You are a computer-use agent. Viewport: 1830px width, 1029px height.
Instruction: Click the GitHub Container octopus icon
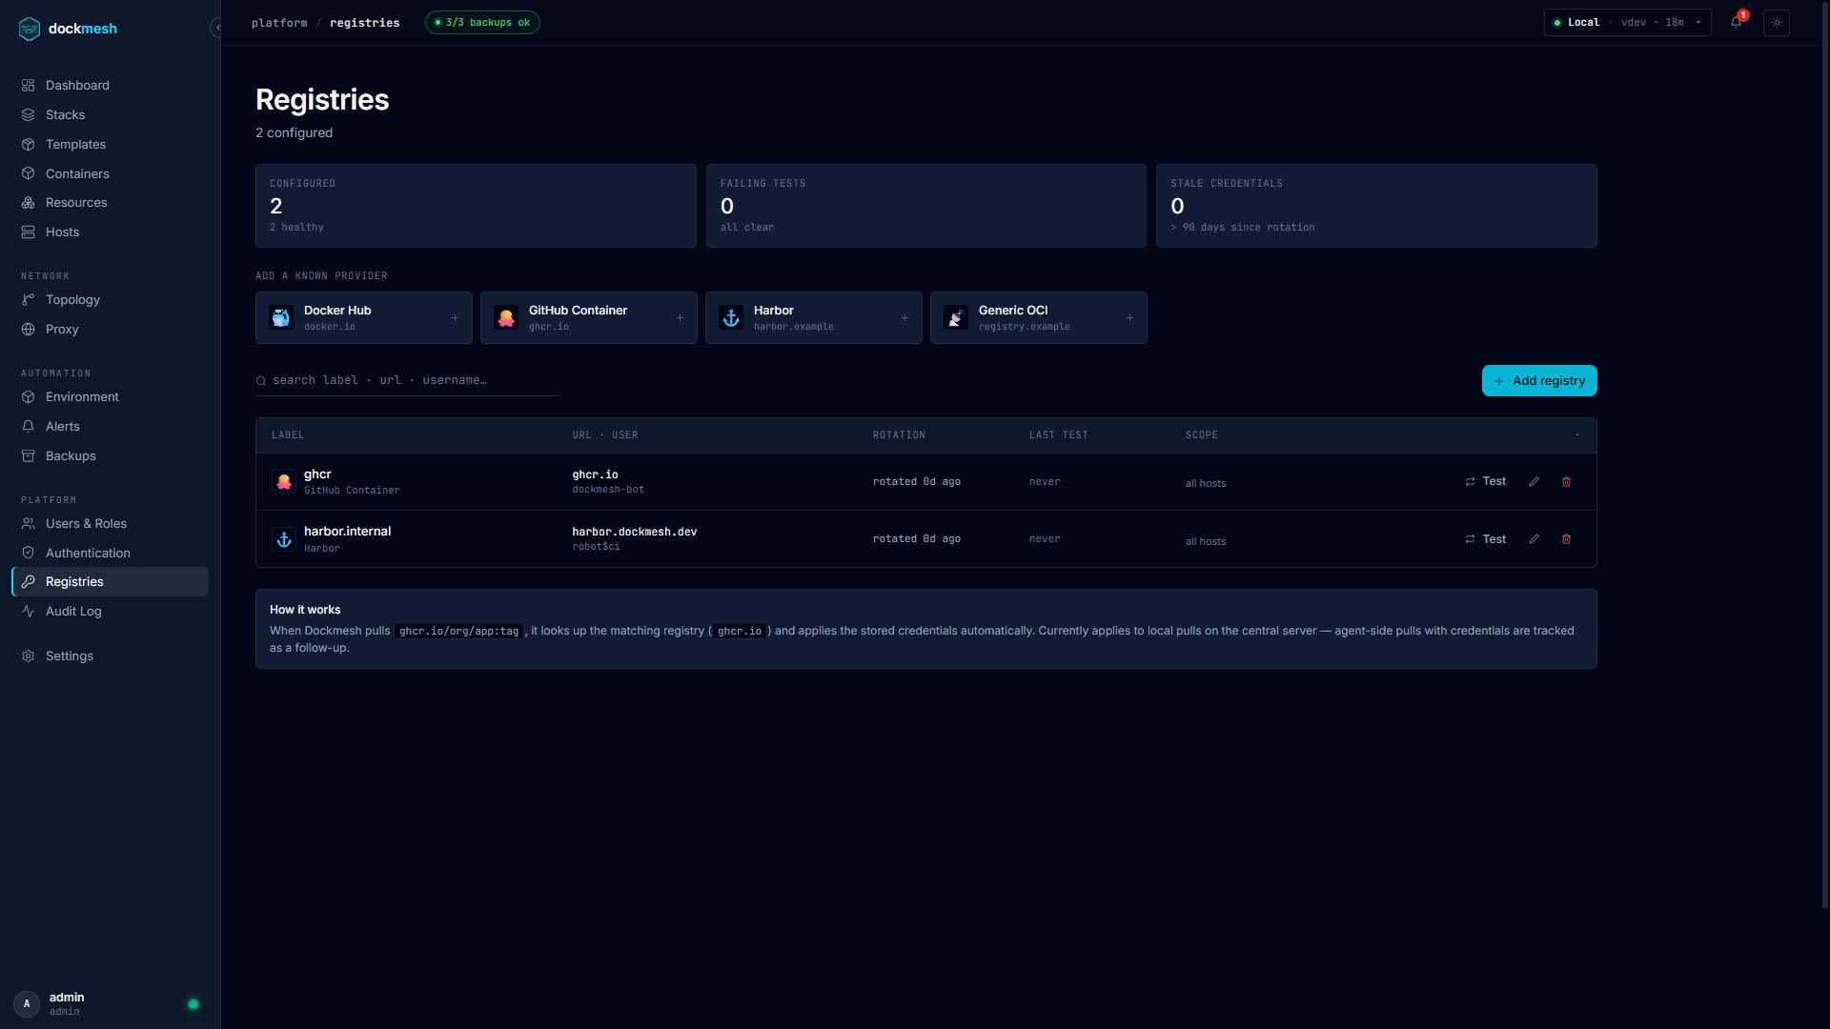click(506, 317)
